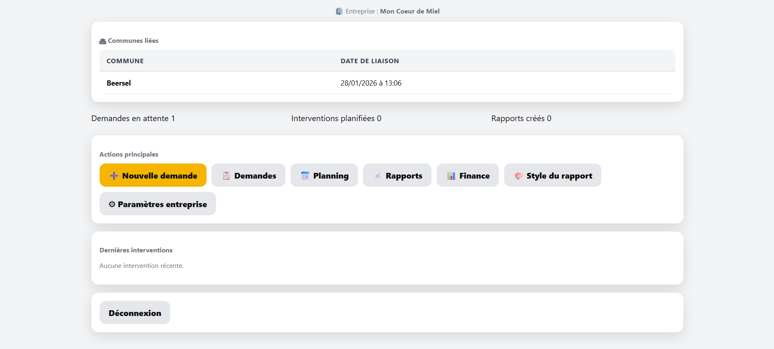Click the bar chart icon beside Finance
The height and width of the screenshot is (349, 774).
click(x=451, y=176)
